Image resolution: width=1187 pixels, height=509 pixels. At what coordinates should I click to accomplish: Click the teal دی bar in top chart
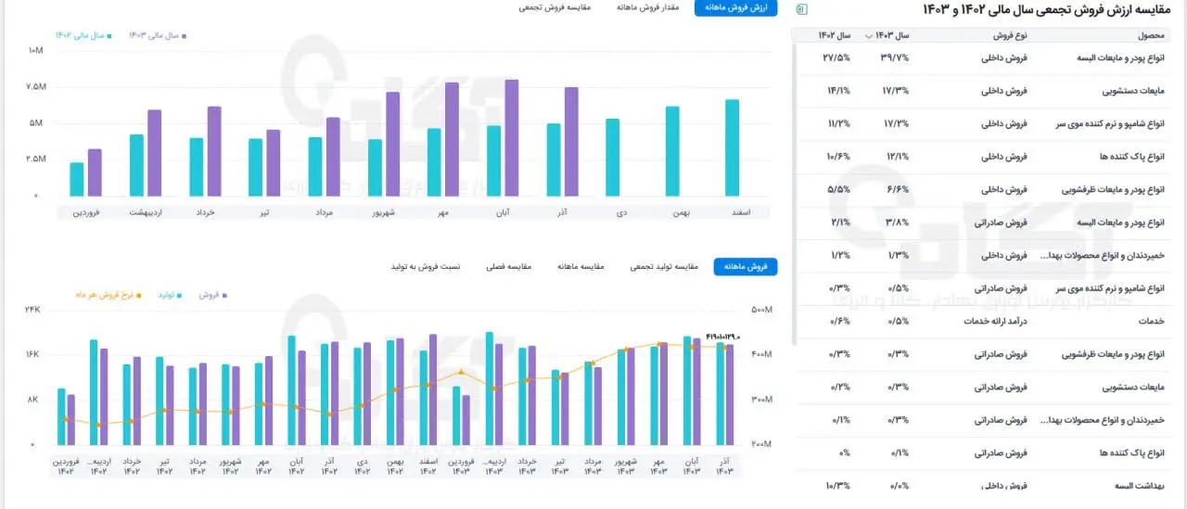[613, 158]
